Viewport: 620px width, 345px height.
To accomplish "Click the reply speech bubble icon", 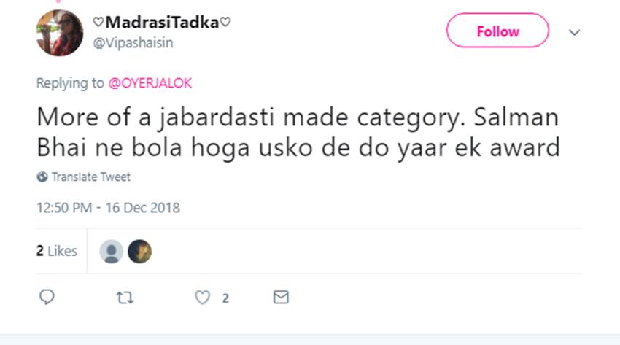I will [47, 297].
